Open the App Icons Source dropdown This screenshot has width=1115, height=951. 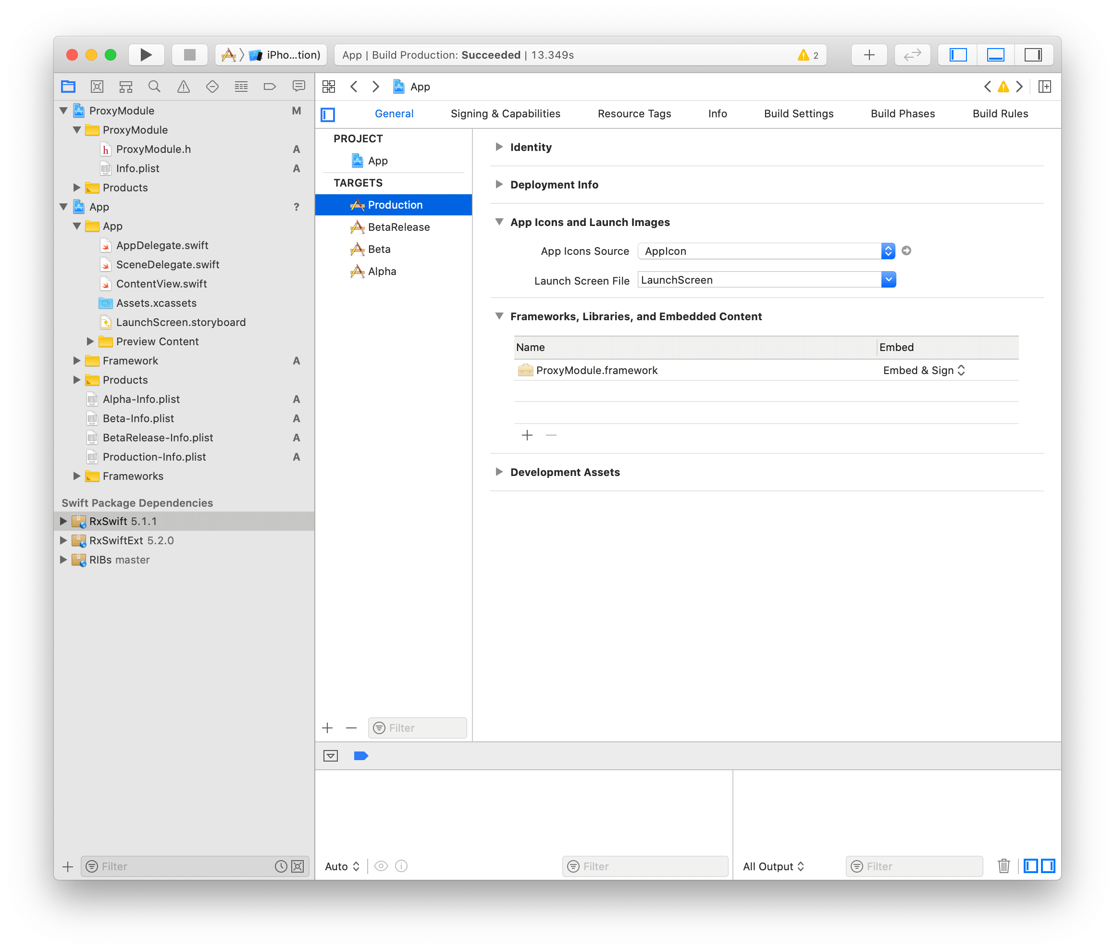click(766, 251)
